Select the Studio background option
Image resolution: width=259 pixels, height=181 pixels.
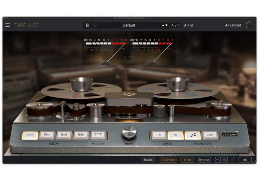tap(148, 160)
